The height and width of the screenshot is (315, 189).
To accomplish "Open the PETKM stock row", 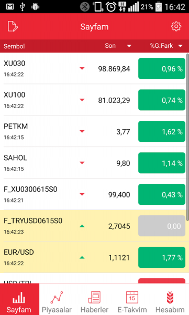I will pyautogui.click(x=93, y=131).
